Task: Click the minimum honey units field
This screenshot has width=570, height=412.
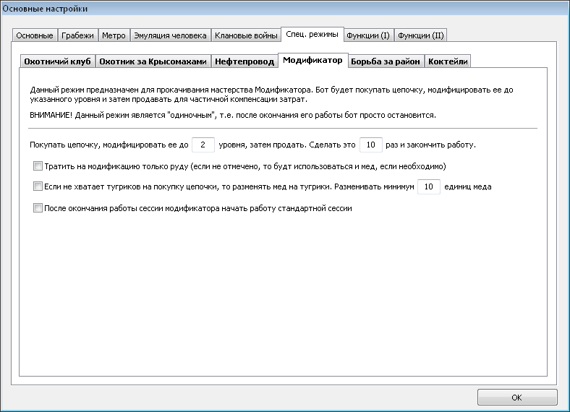Action: 429,186
